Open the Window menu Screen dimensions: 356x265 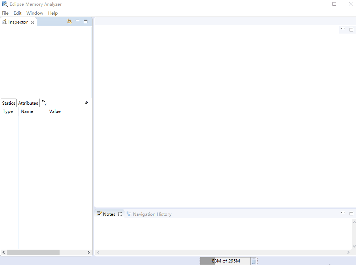pos(35,13)
